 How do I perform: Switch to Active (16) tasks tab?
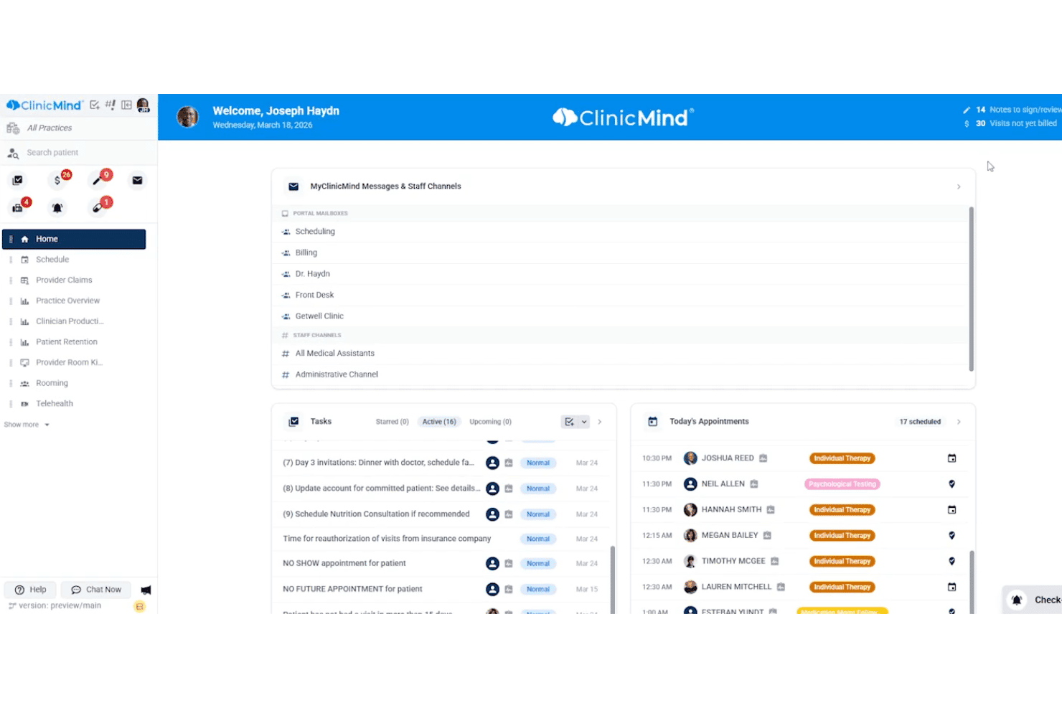pyautogui.click(x=439, y=422)
